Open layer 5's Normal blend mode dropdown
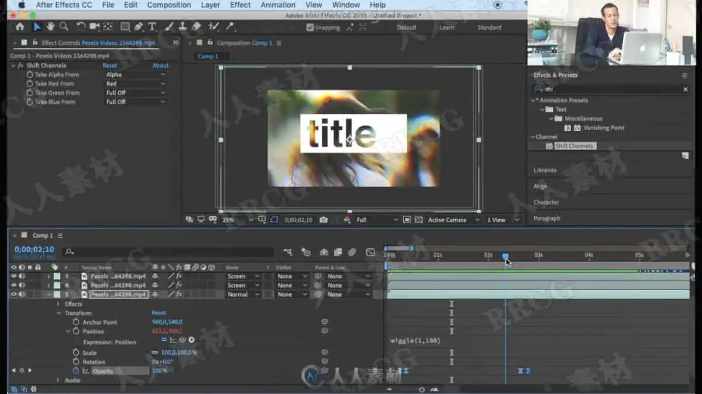 [x=243, y=295]
